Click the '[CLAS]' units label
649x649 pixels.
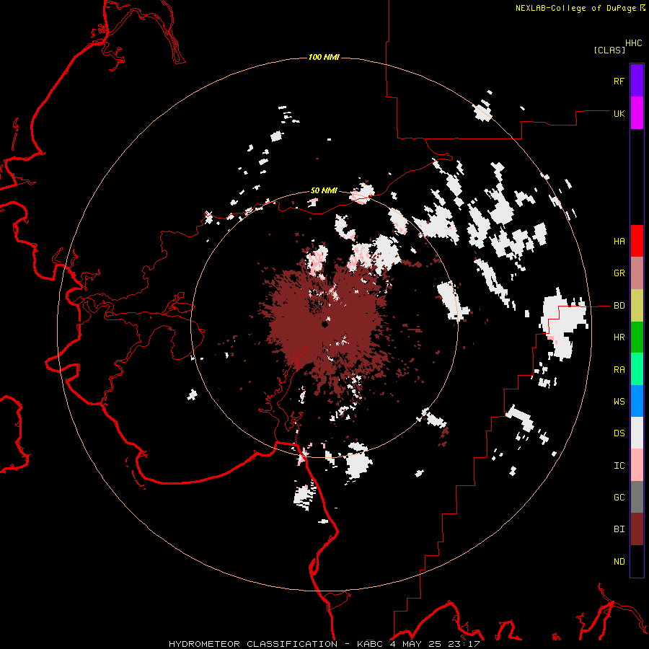tap(609, 50)
